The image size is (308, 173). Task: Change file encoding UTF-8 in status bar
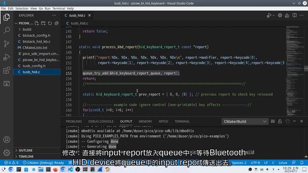[256, 162]
